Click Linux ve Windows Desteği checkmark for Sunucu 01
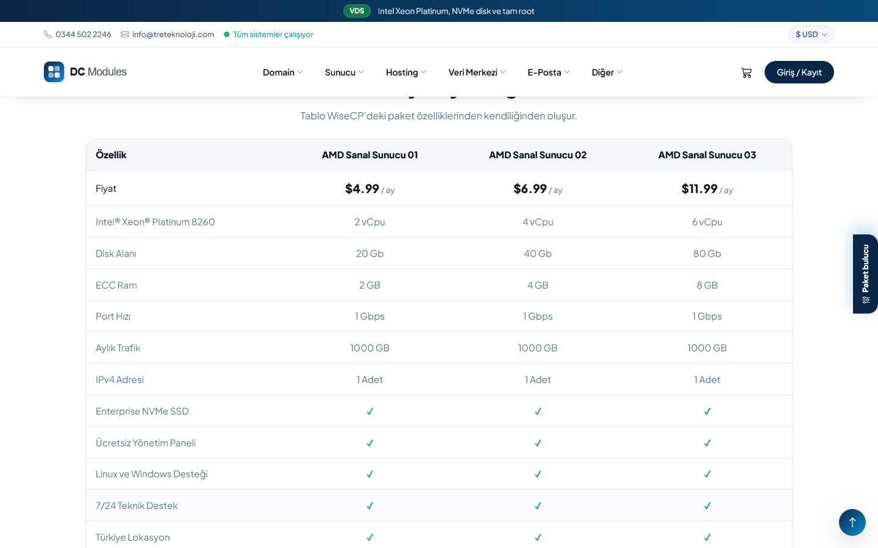Screen dimensions: 878x548 tap(369, 474)
